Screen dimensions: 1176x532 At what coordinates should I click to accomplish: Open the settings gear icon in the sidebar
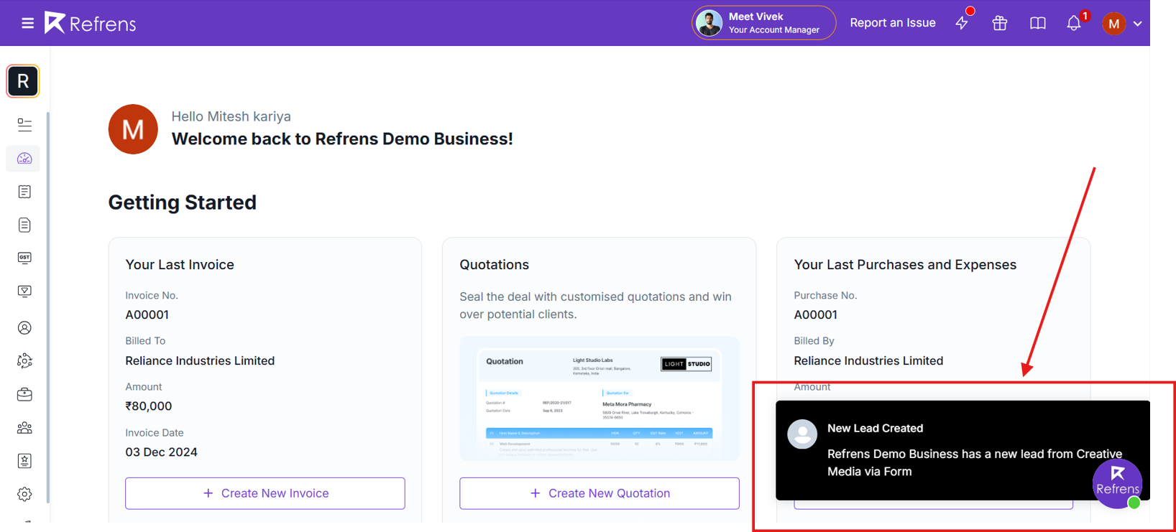click(24, 494)
